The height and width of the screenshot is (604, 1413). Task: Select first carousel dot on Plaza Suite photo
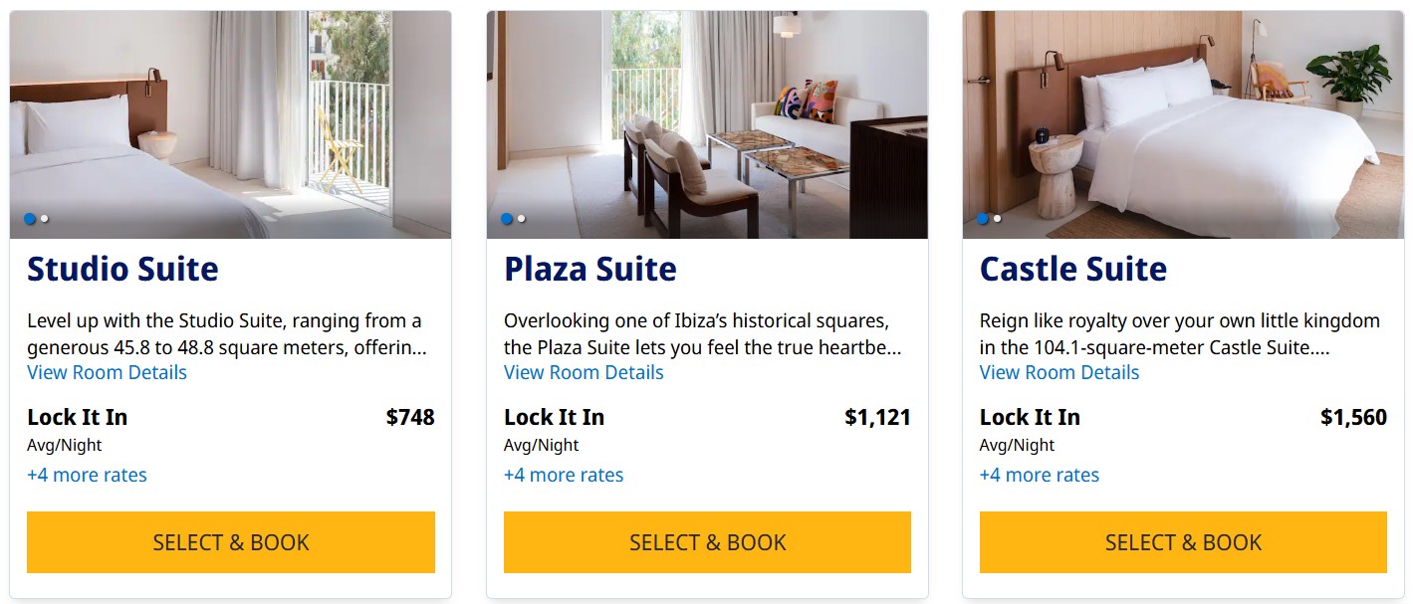507,219
